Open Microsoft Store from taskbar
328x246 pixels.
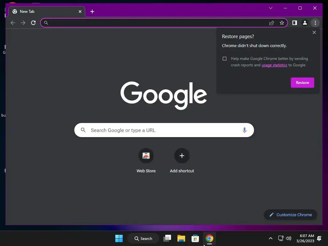[195, 238]
